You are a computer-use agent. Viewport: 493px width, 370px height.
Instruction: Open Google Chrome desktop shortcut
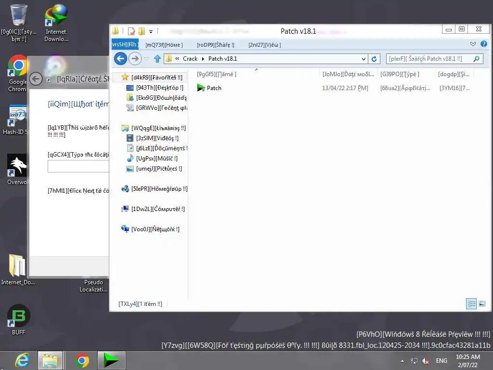[17, 74]
